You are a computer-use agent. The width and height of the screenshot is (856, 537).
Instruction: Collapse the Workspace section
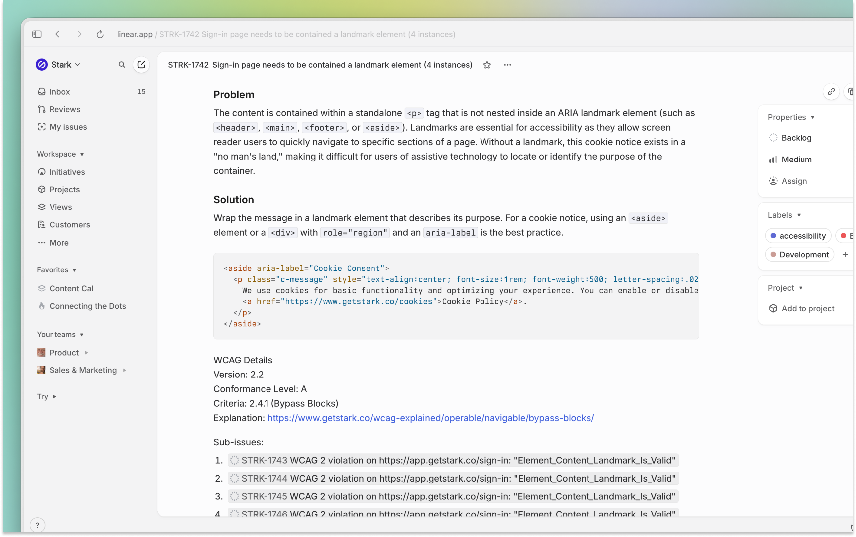61,154
